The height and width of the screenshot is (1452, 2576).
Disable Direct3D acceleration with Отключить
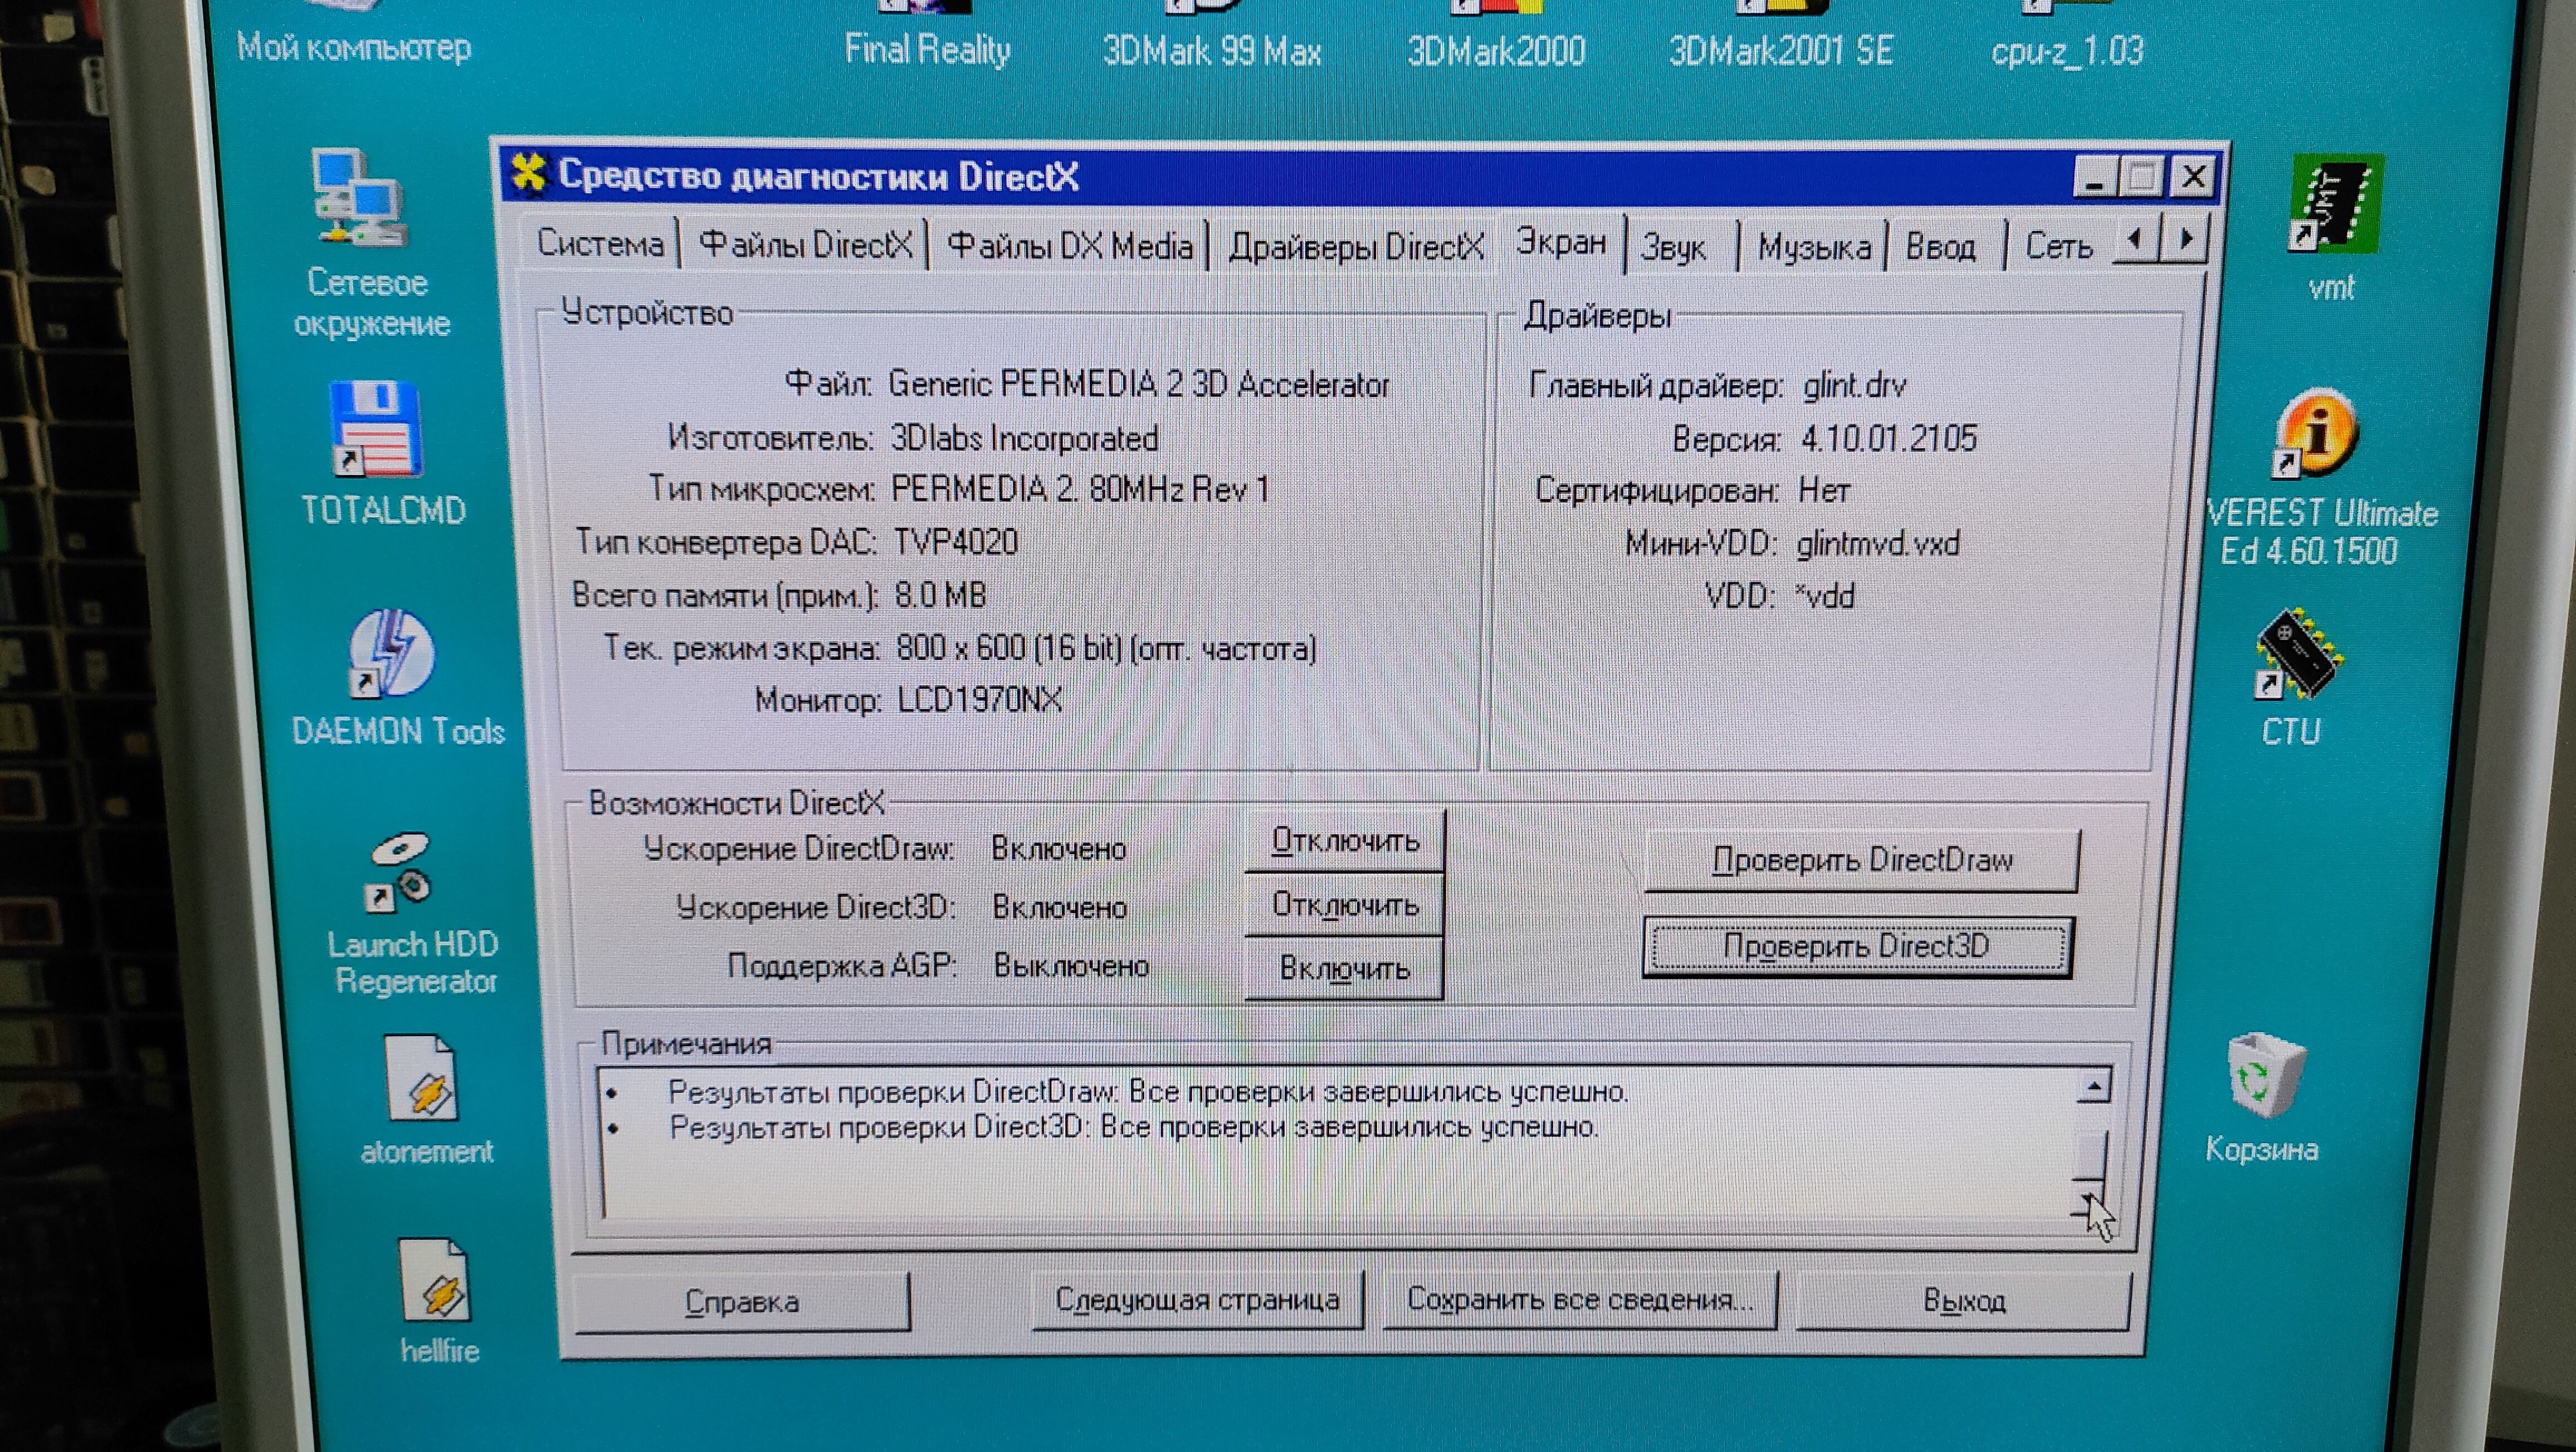point(1345,905)
